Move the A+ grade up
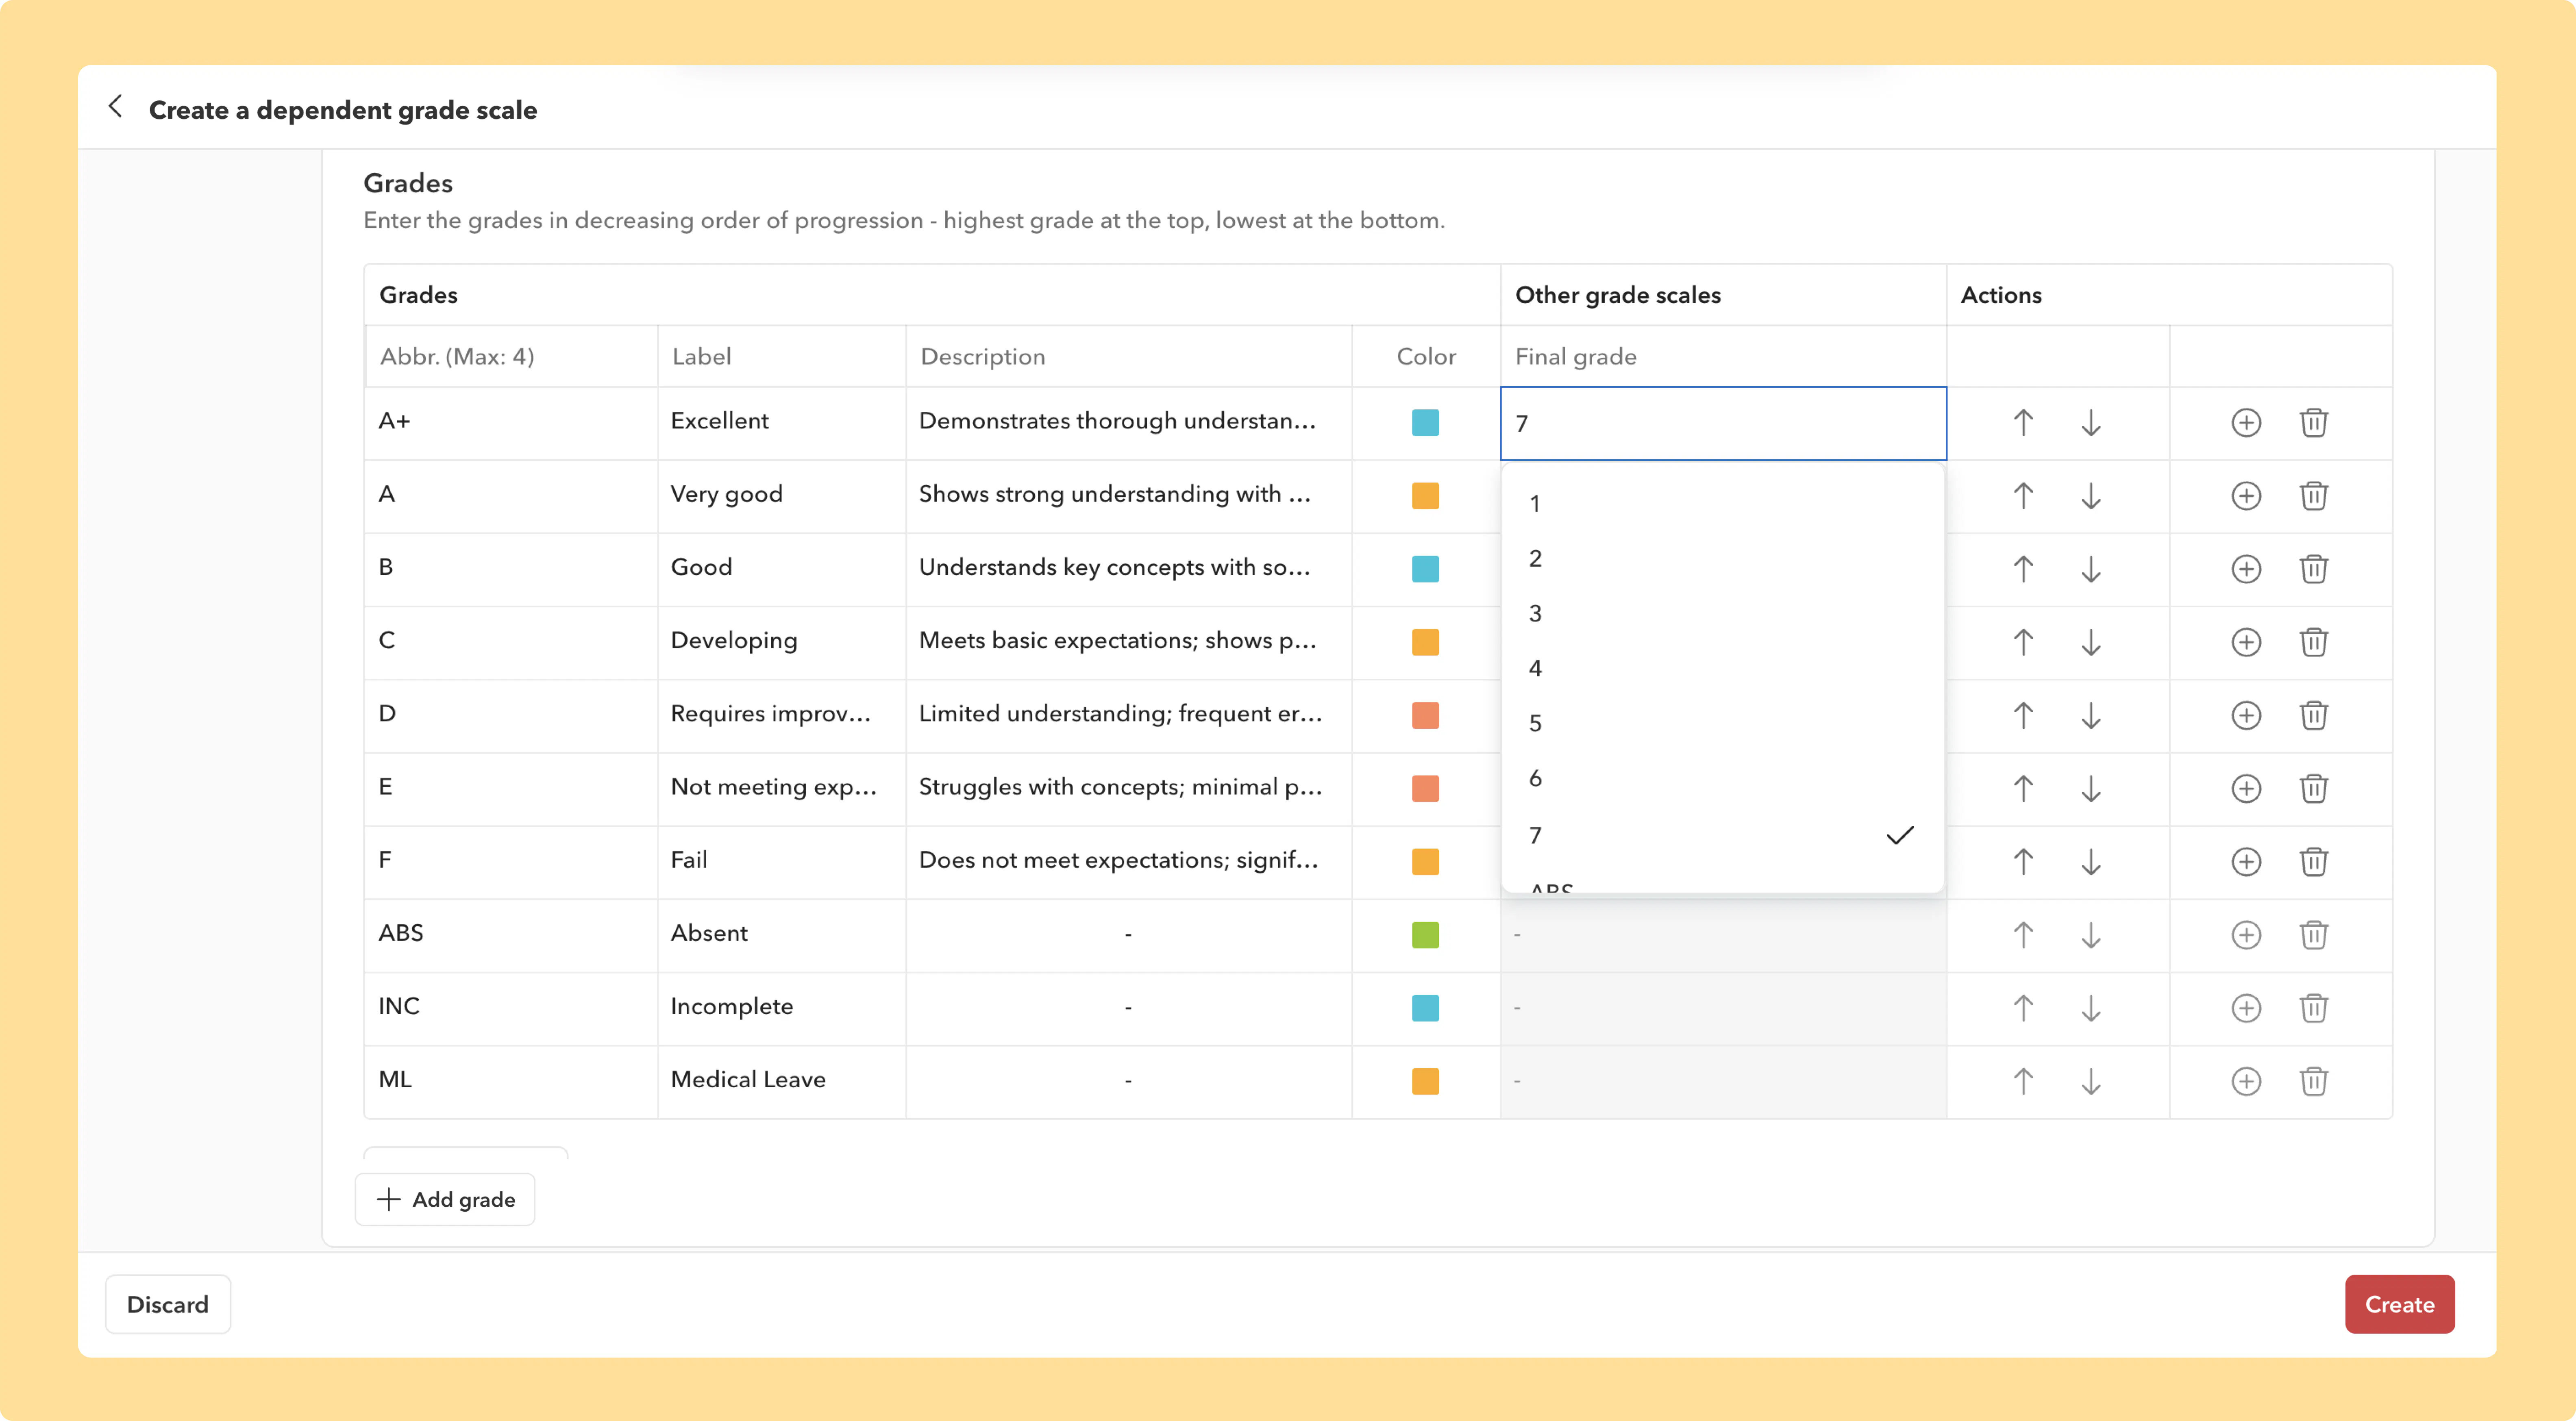 point(2023,423)
